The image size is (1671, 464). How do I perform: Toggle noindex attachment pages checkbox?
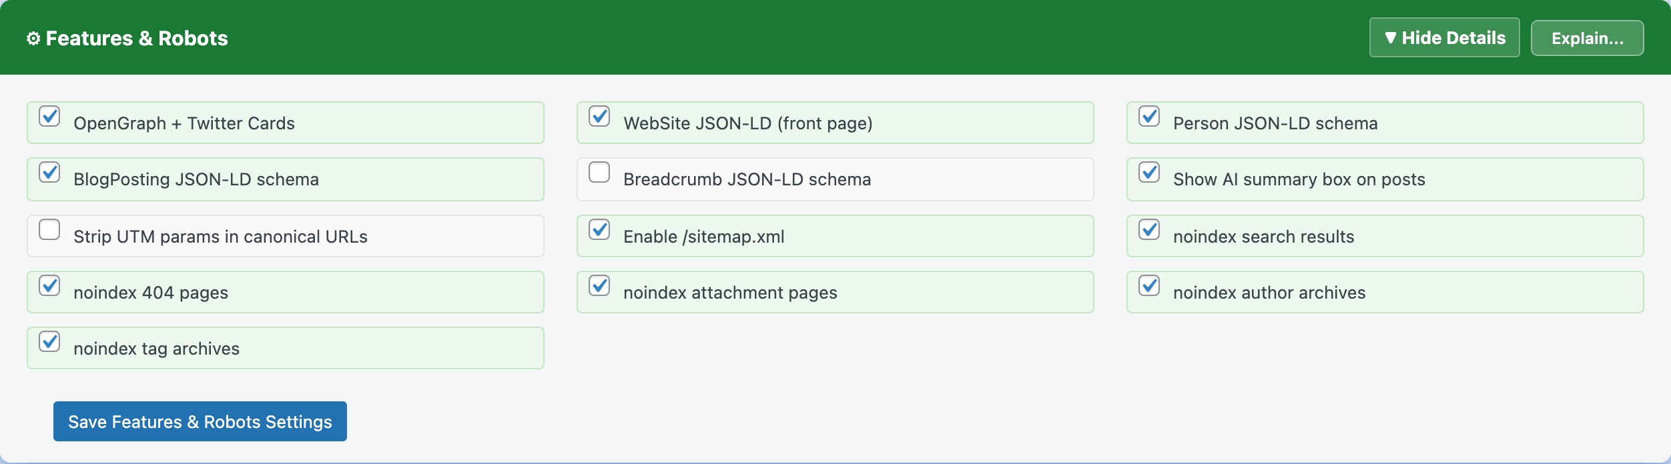click(x=599, y=285)
